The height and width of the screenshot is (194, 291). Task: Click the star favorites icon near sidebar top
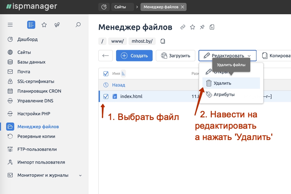pos(44,25)
